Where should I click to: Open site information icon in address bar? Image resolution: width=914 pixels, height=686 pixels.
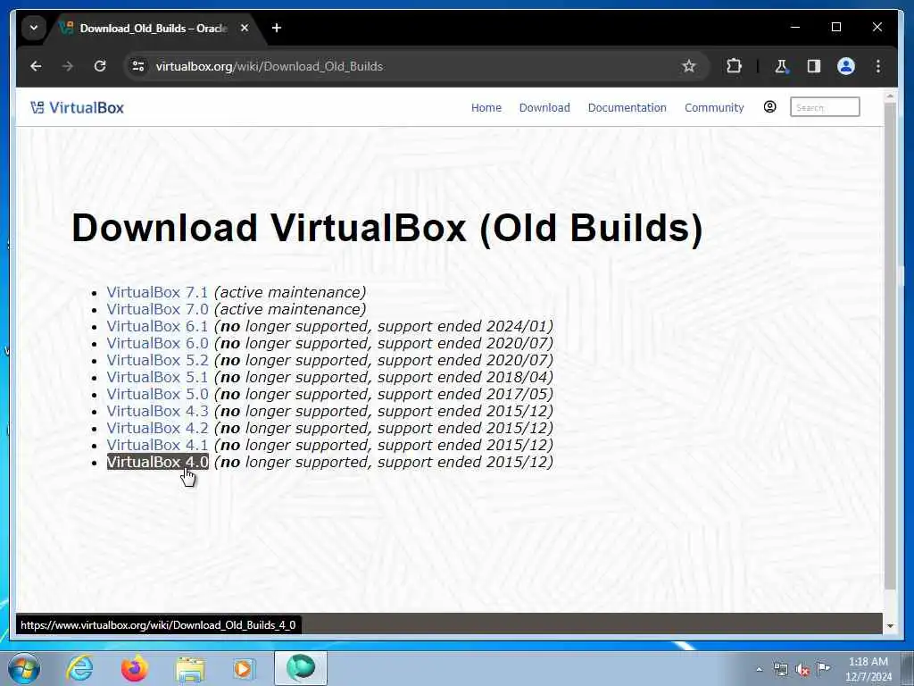pyautogui.click(x=138, y=66)
